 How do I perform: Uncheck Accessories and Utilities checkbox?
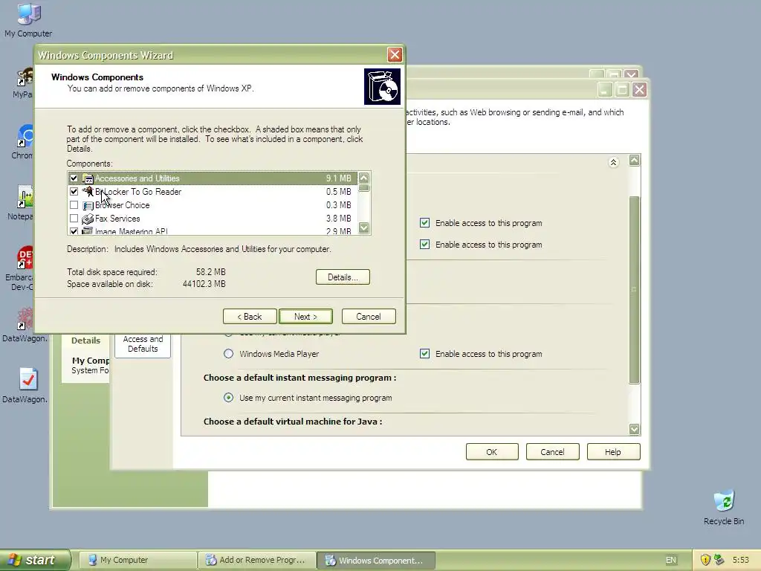point(74,178)
